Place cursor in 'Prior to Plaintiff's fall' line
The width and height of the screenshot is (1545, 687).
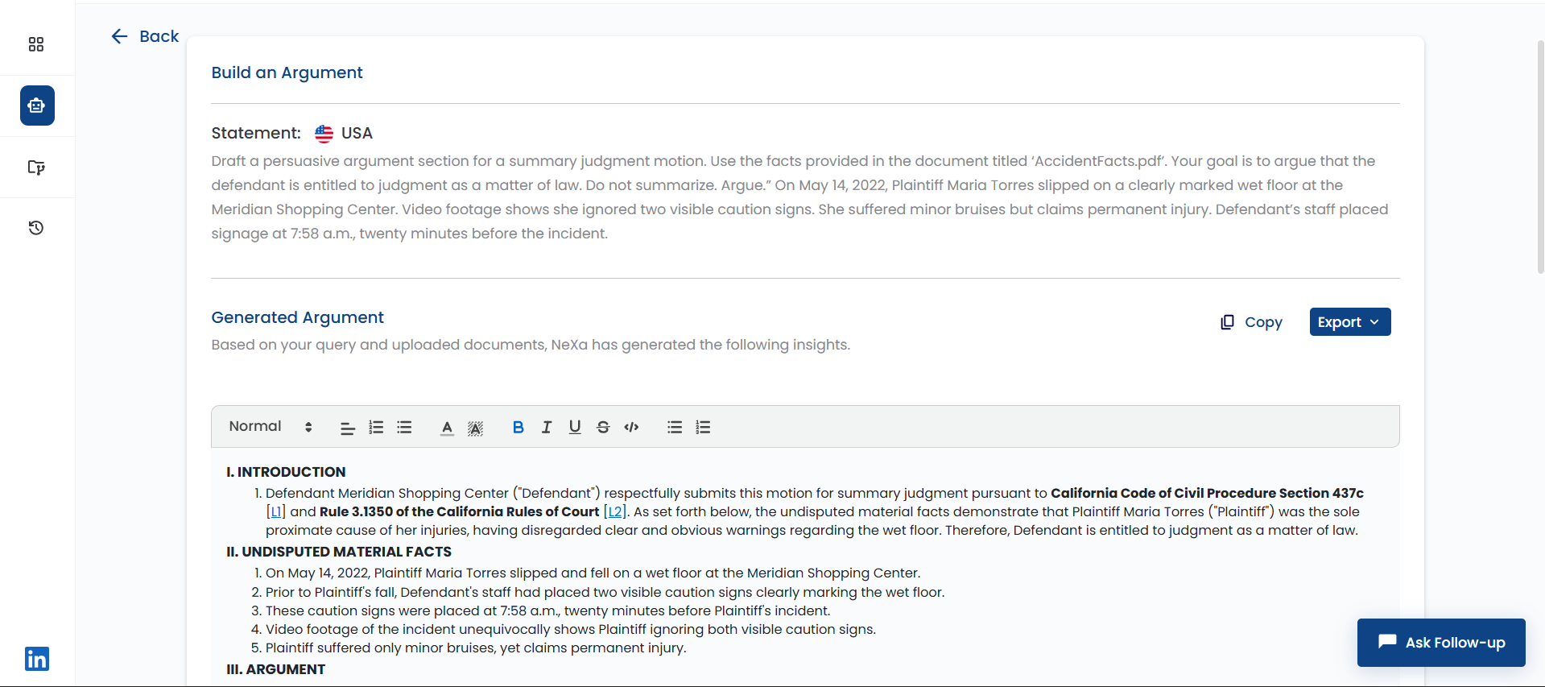point(605,592)
